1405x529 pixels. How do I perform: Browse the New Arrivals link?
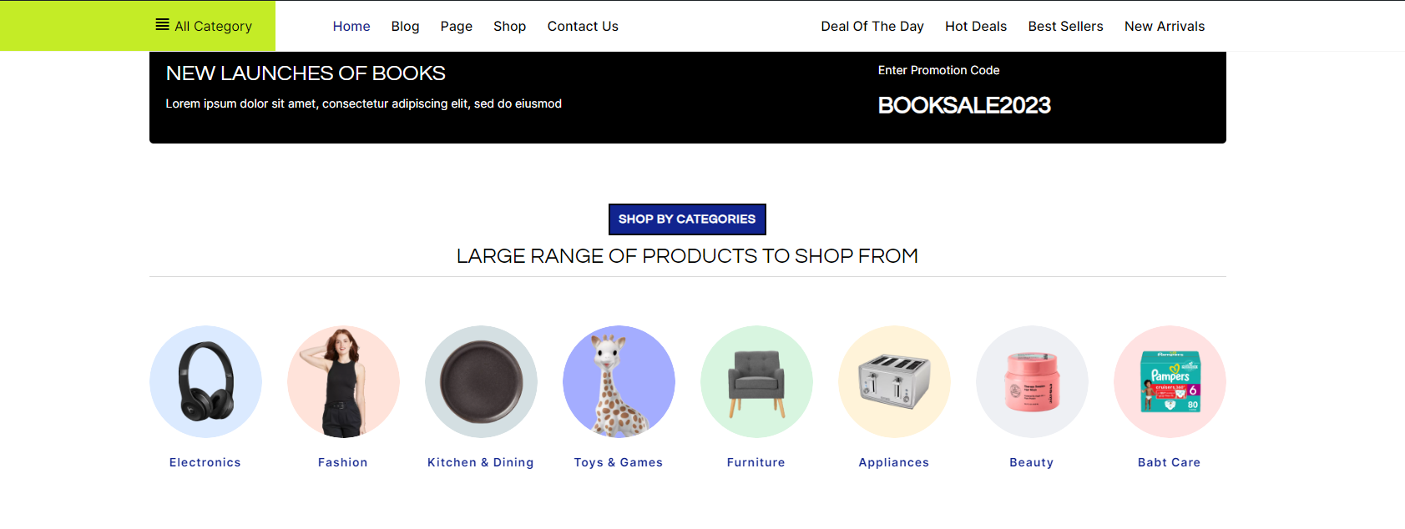coord(1165,27)
